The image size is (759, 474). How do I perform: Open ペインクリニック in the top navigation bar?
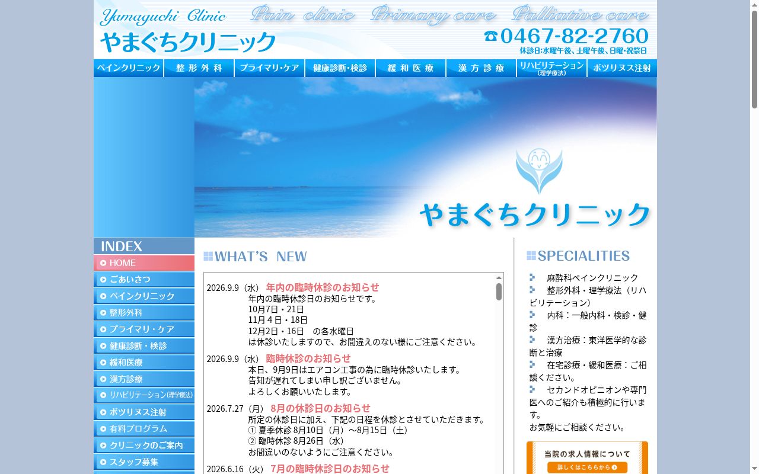[129, 68]
